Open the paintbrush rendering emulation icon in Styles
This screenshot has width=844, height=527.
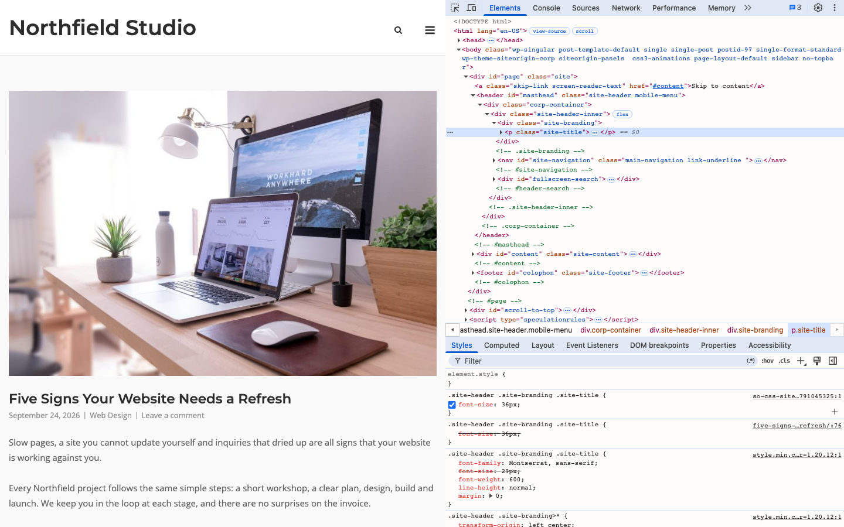tap(817, 361)
